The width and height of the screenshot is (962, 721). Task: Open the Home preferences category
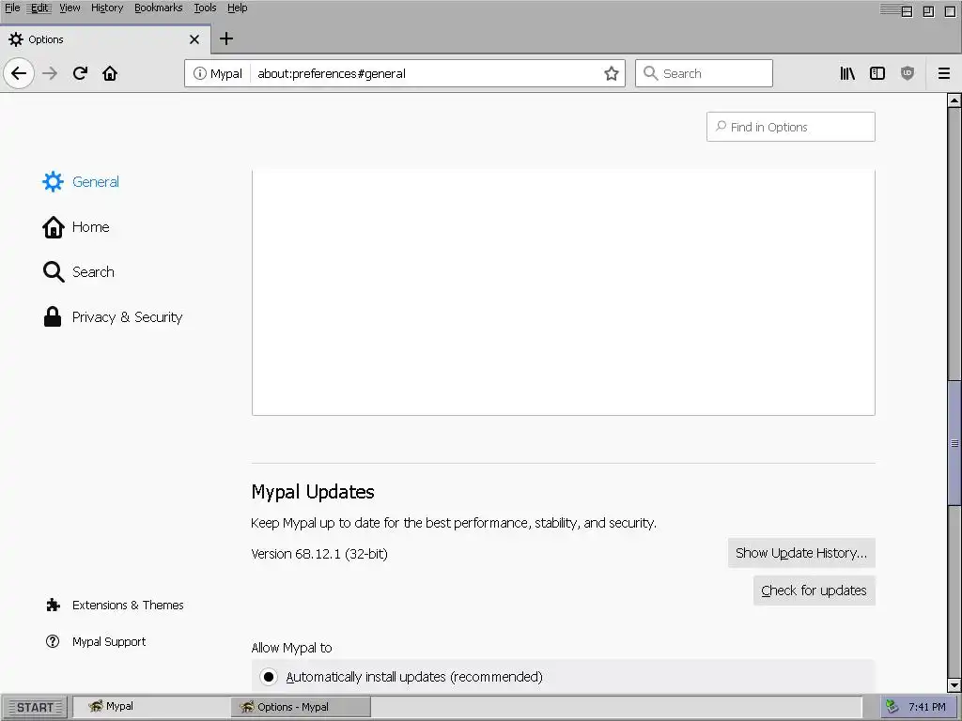(76, 227)
